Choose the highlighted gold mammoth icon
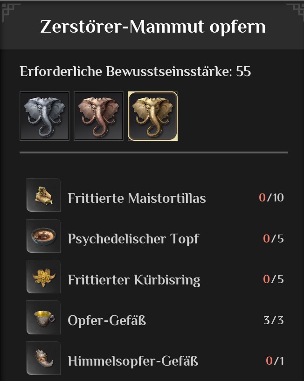Viewport: 304px width, 381px height. click(x=152, y=116)
